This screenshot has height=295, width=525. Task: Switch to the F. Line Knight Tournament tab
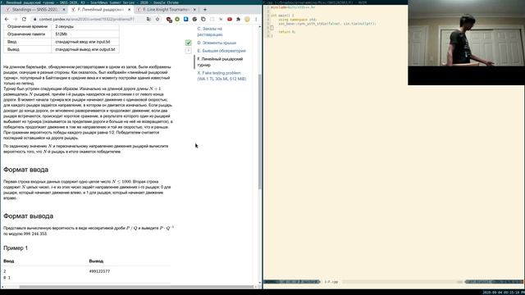[166, 10]
